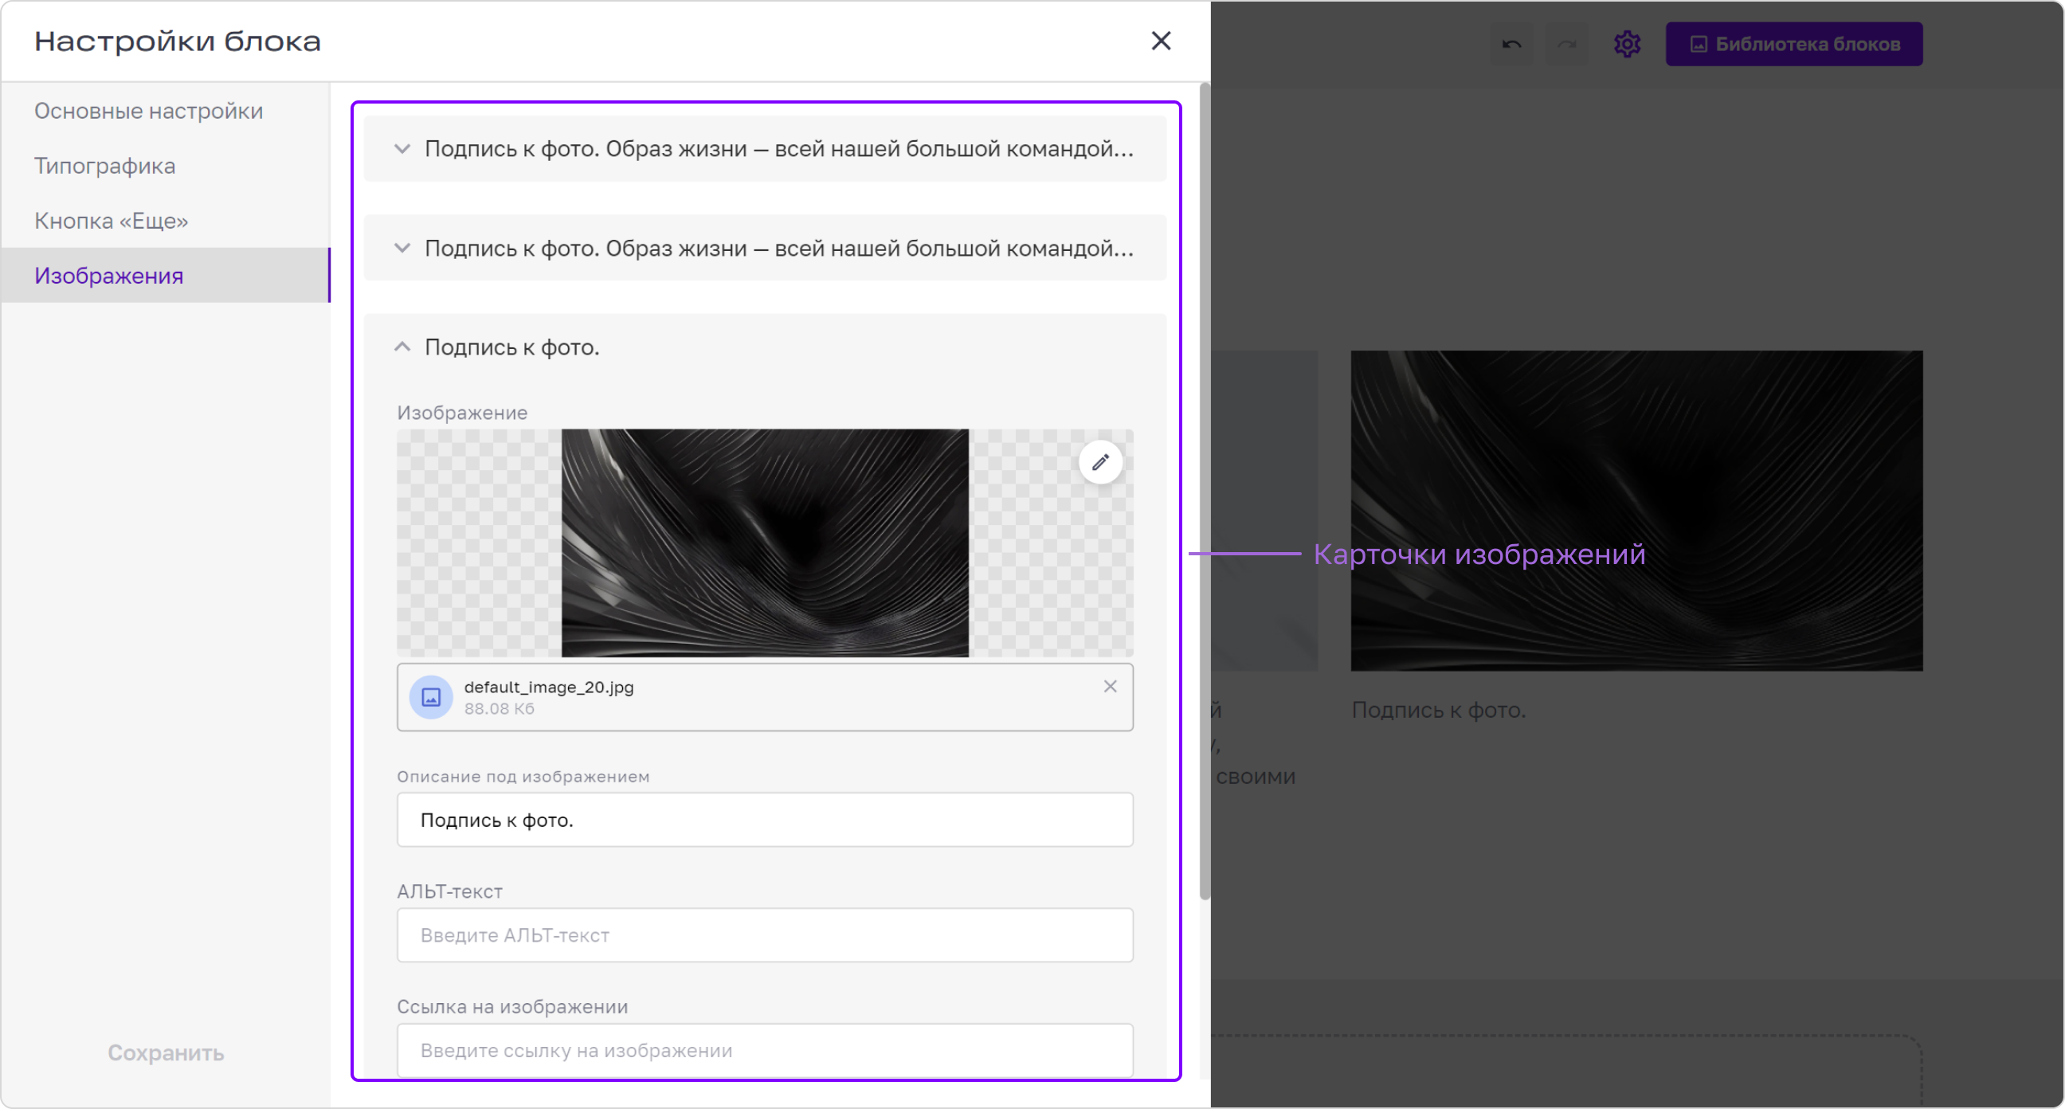2065x1109 pixels.
Task: Click the settings panel vertical scrollbar
Action: click(x=1204, y=491)
